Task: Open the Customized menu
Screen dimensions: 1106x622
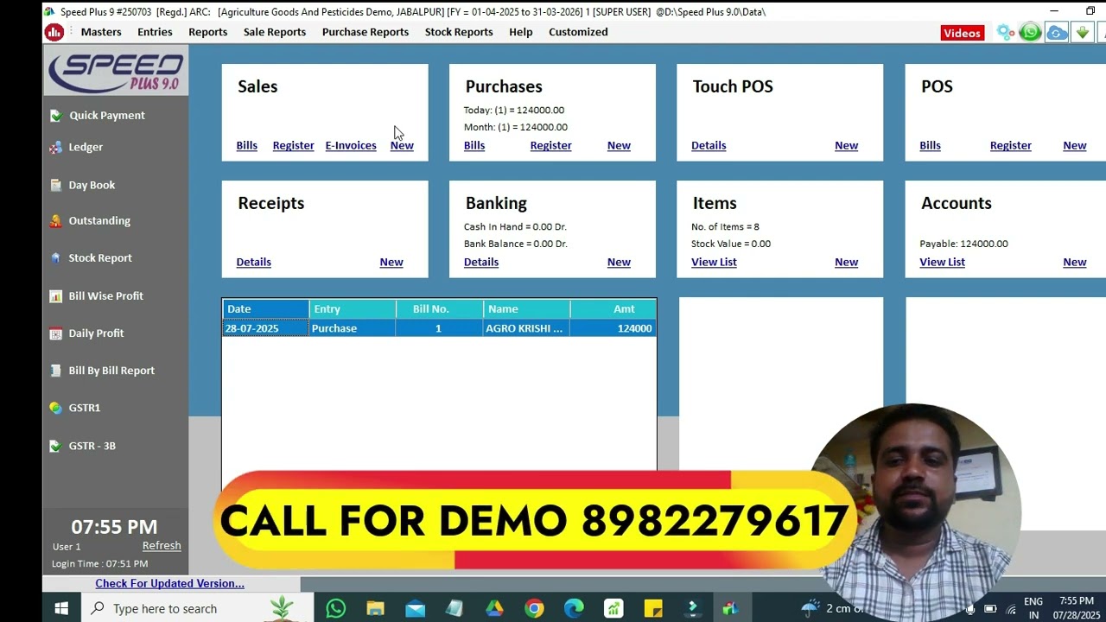Action: [x=578, y=32]
